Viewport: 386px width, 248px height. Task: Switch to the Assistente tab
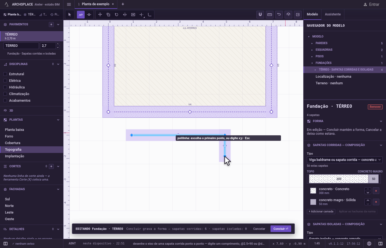333,14
